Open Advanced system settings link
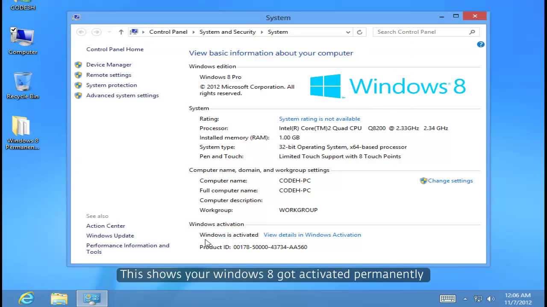The height and width of the screenshot is (307, 547). click(x=122, y=96)
